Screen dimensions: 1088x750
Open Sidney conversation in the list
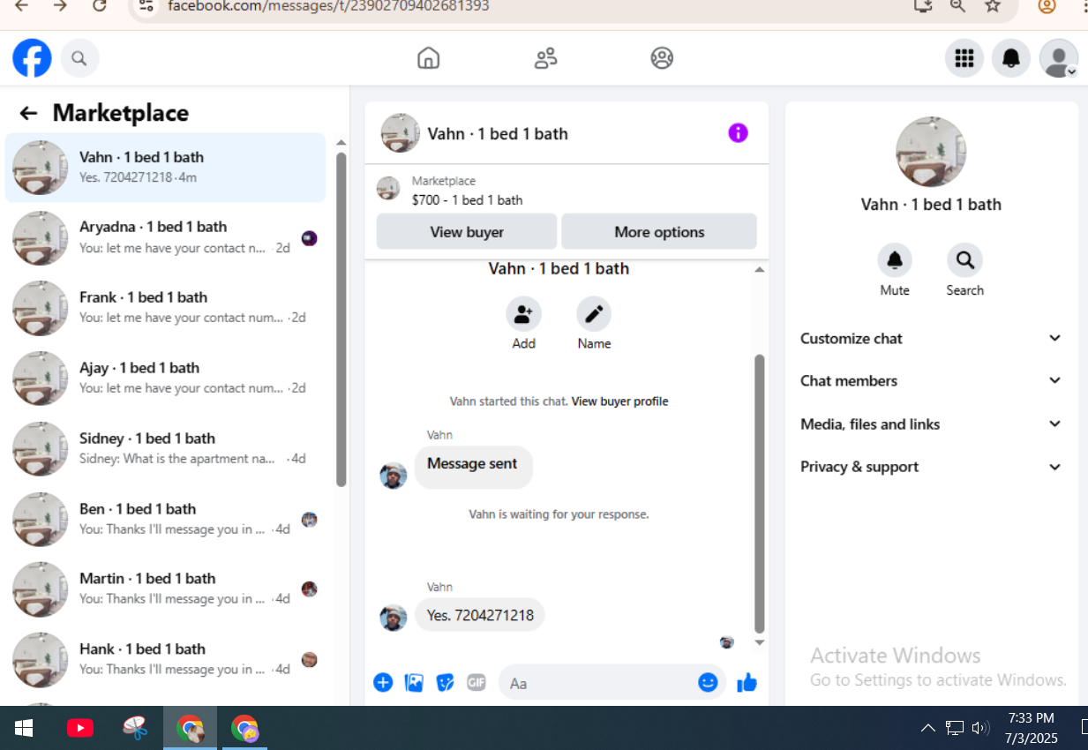coord(165,448)
